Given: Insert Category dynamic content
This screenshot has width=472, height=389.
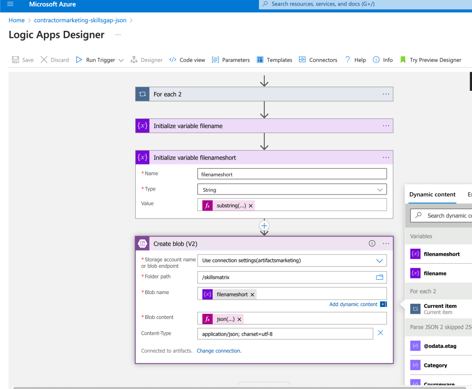Looking at the screenshot, I should click(x=441, y=365).
